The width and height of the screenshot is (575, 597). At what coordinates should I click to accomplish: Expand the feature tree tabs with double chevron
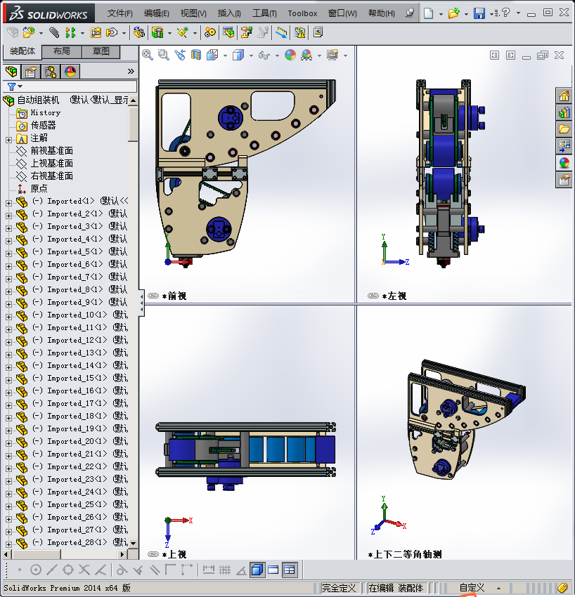(131, 71)
